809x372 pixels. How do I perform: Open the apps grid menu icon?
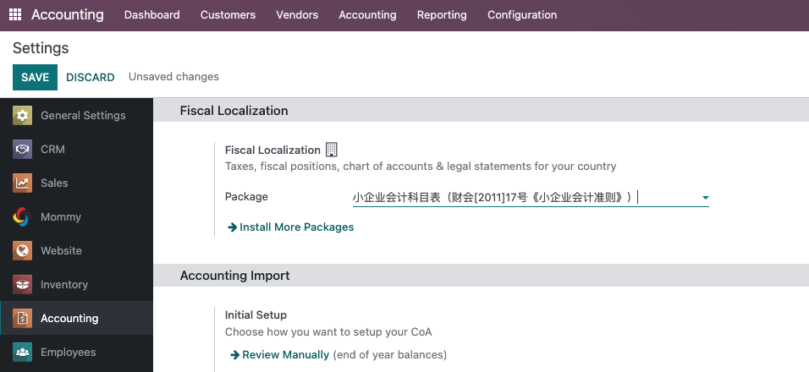[15, 15]
